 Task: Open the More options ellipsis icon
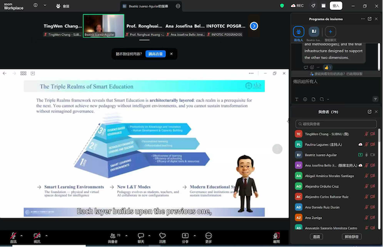click(x=208, y=235)
